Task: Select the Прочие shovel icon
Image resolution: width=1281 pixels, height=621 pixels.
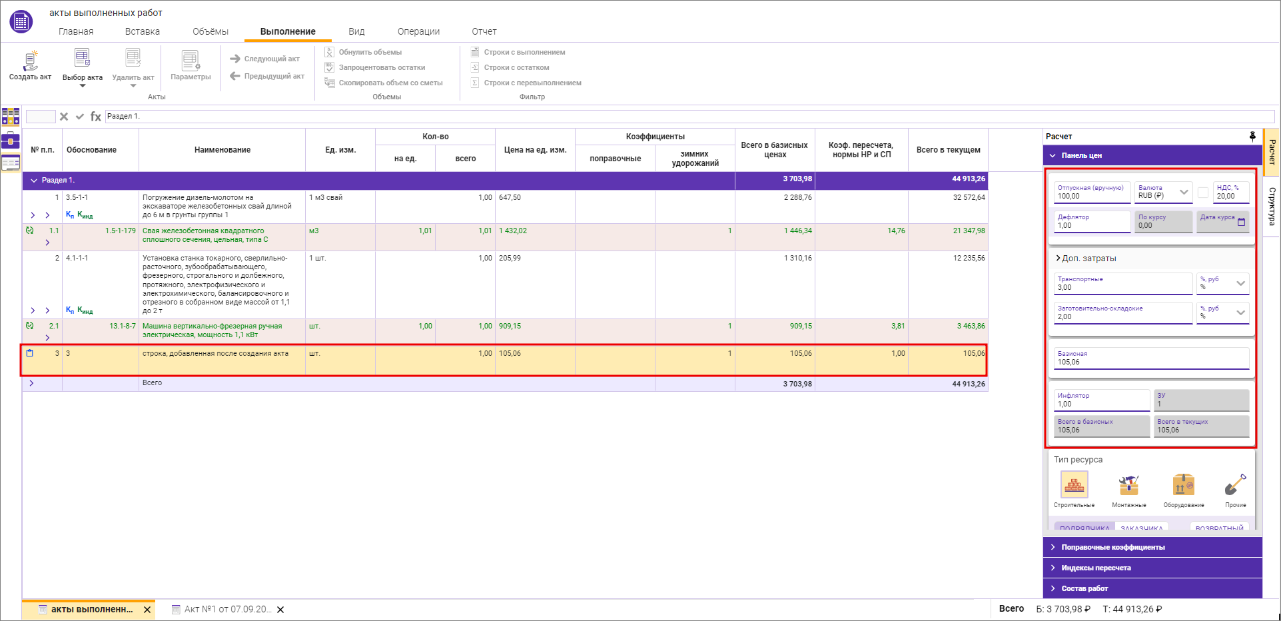Action: 1235,485
